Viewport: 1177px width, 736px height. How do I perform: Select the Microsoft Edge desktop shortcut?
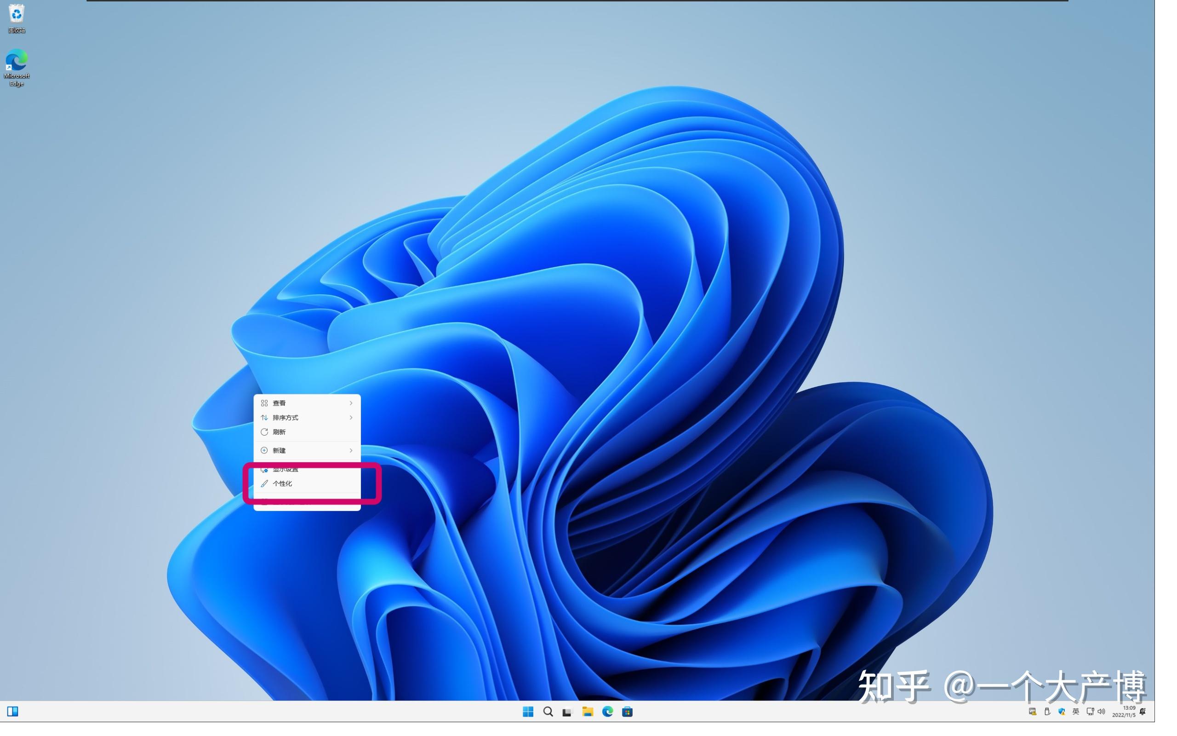(17, 67)
